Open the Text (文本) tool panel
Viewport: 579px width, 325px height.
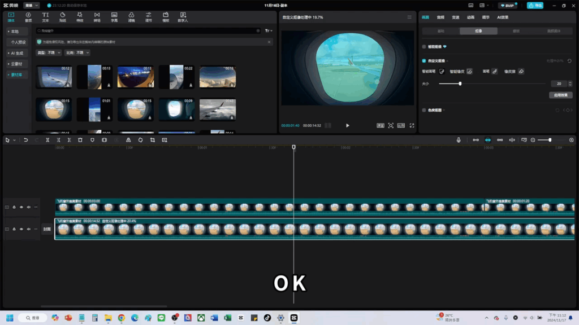[45, 17]
